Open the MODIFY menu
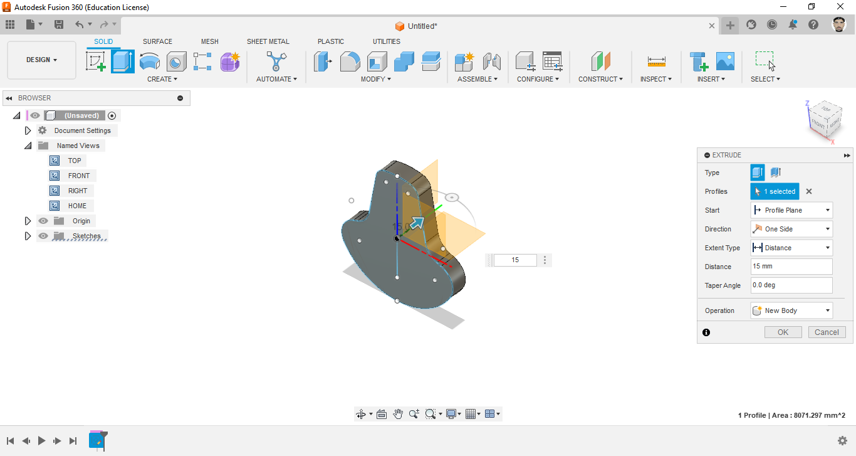Screen dimensions: 856x456 [376, 79]
